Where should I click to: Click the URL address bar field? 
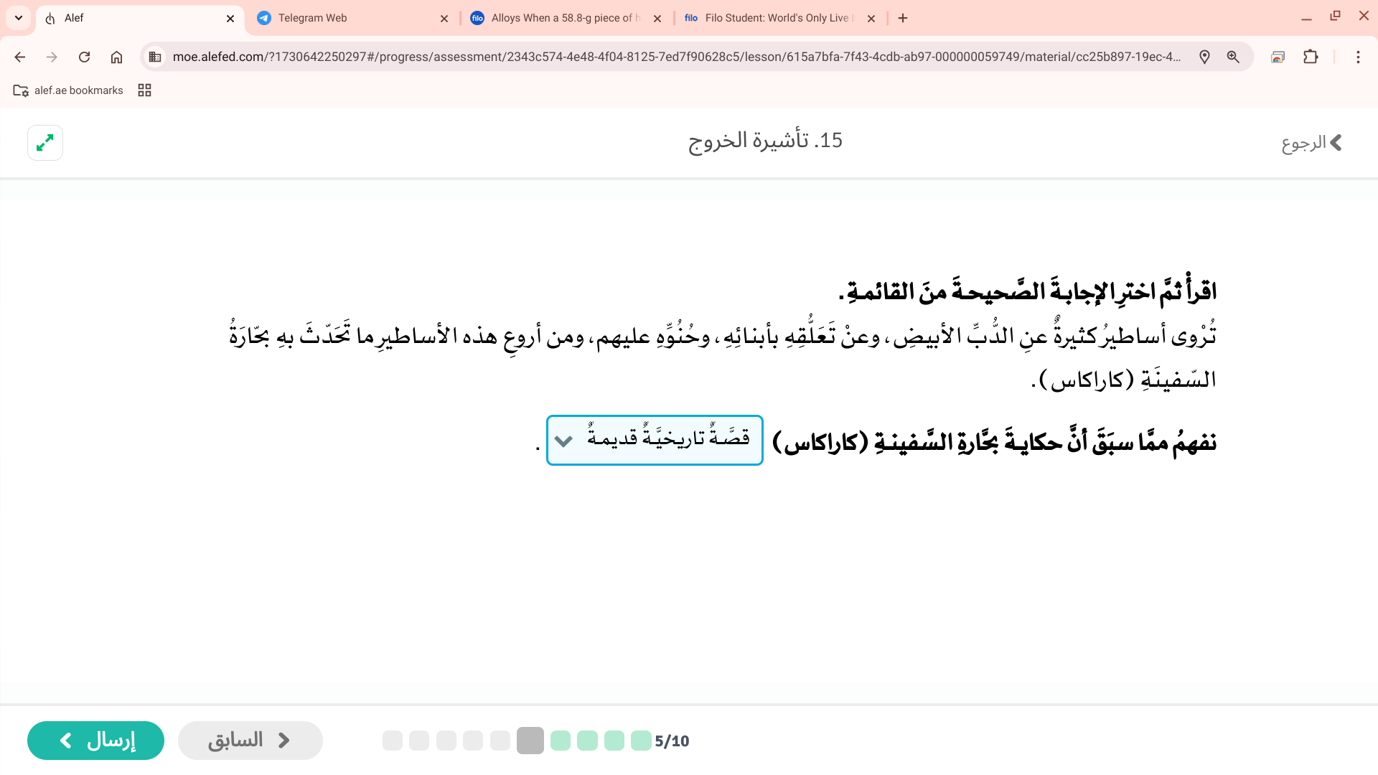coord(675,57)
